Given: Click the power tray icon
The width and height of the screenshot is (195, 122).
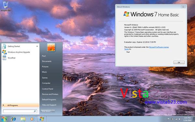Looking at the screenshot, I should point(173,119).
